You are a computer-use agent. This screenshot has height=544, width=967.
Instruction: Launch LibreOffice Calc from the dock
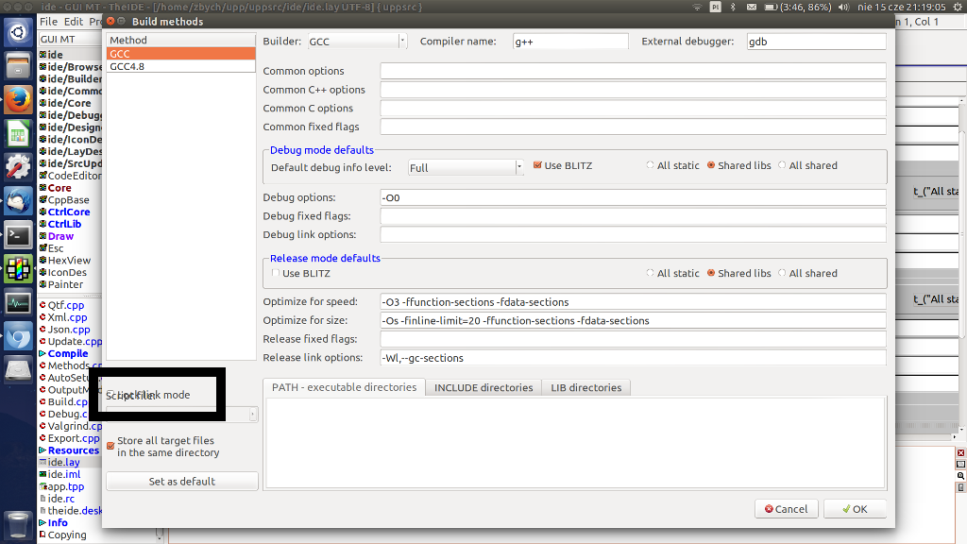18,133
